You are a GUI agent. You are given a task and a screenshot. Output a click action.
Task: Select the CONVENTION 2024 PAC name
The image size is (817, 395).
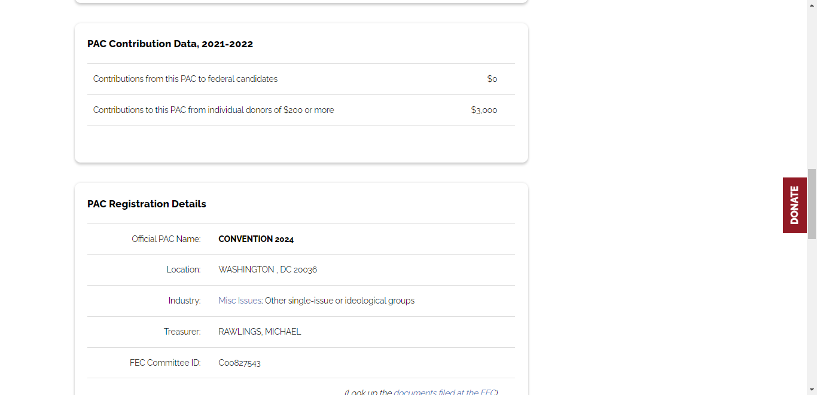pos(256,239)
